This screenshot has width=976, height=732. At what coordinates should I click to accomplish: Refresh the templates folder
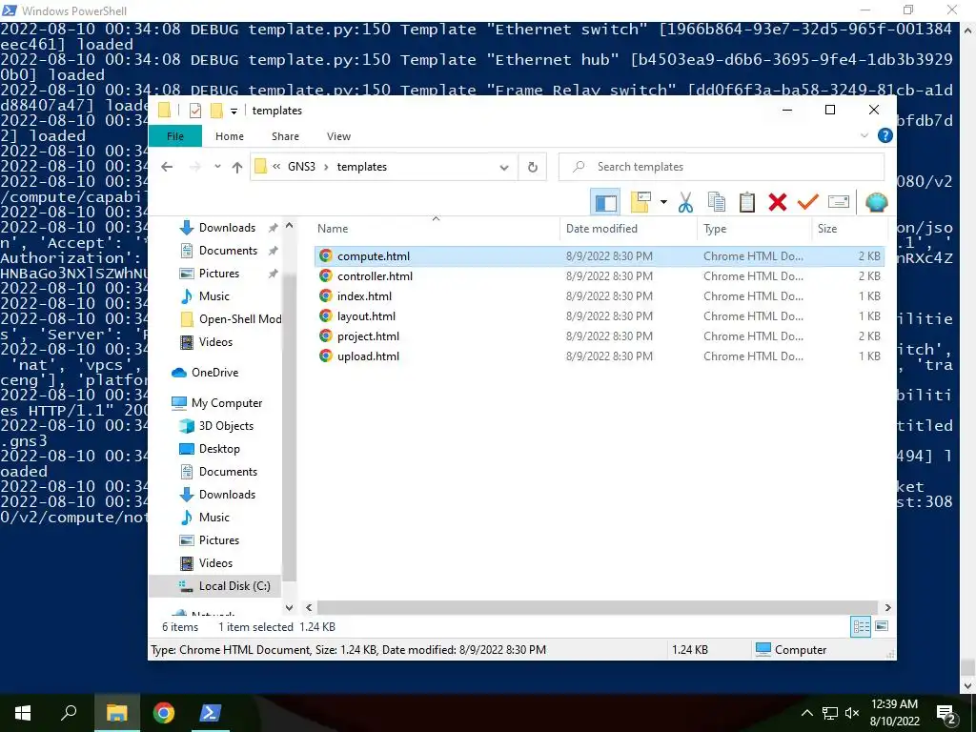click(x=533, y=167)
